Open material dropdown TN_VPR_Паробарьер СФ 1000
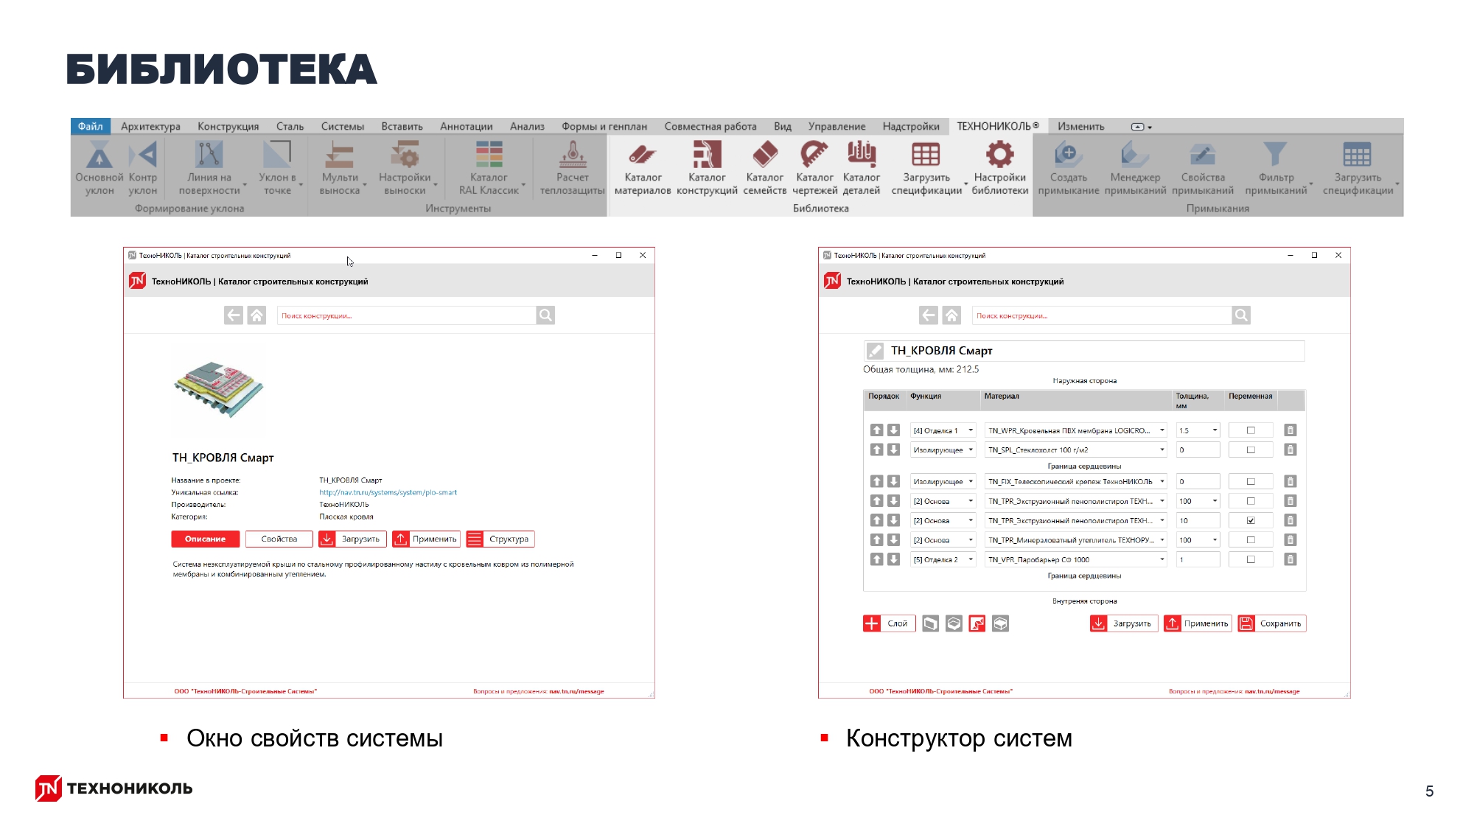The width and height of the screenshot is (1474, 829). pos(1076,559)
